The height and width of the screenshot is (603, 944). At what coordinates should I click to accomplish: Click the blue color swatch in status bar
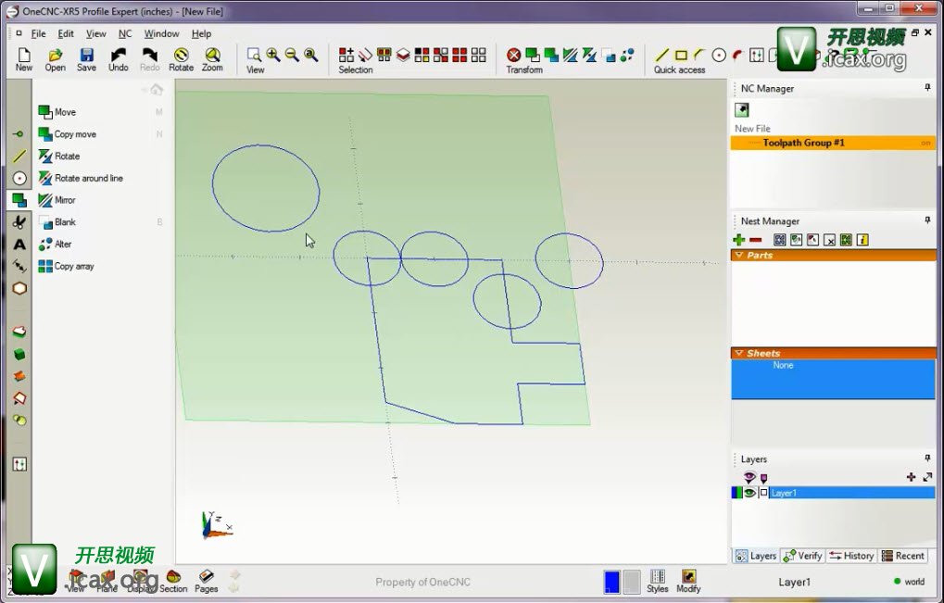point(611,582)
